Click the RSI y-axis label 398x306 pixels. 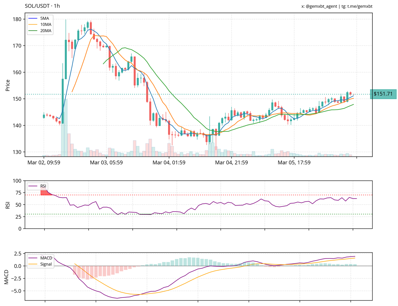tap(8, 205)
